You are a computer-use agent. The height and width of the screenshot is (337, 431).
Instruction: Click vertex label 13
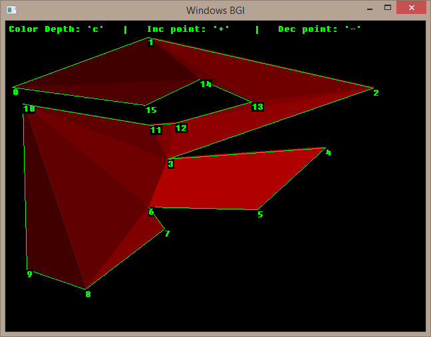point(257,107)
